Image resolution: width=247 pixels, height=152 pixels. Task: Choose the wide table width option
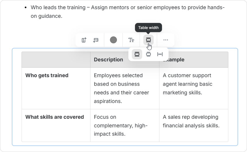pyautogui.click(x=148, y=54)
